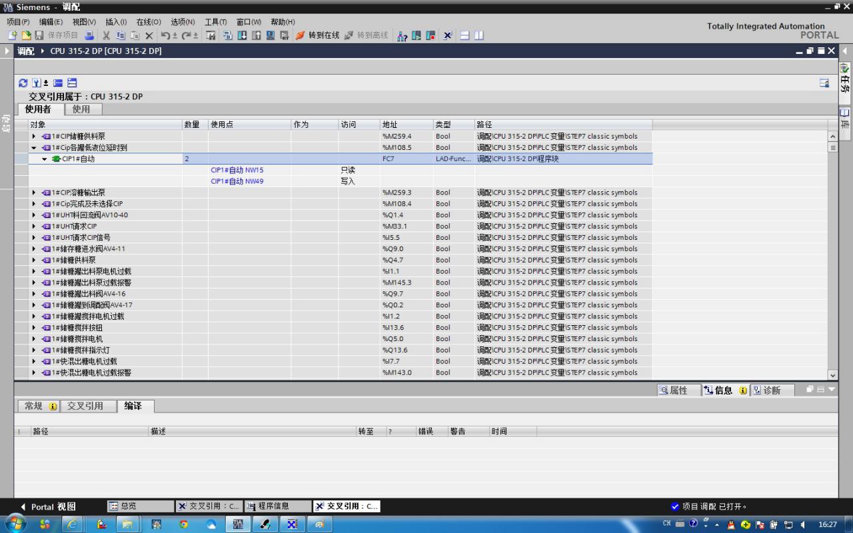This screenshot has height=533, width=853.
Task: Click the cut scissors icon
Action: pos(106,35)
